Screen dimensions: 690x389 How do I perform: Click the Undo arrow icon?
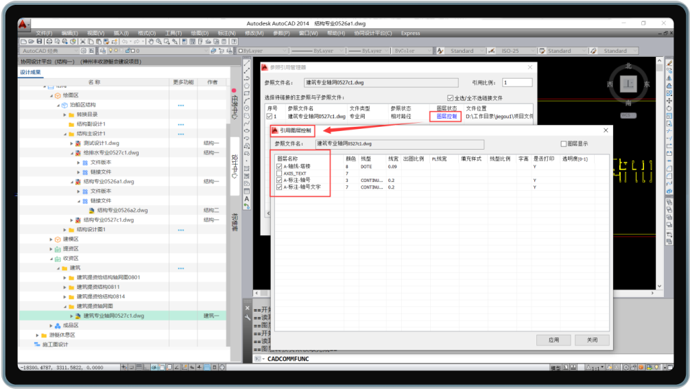tap(125, 41)
